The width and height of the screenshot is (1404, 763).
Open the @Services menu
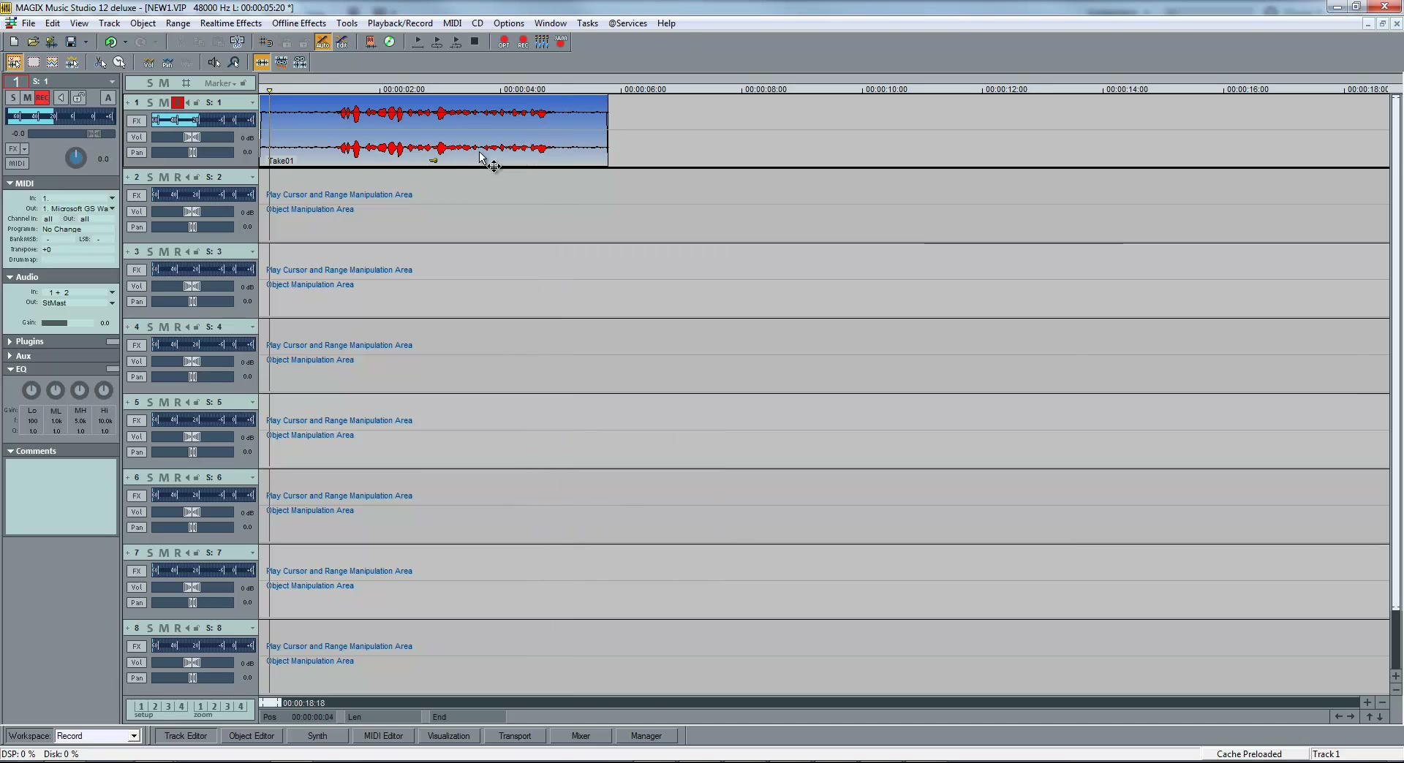[x=627, y=23]
